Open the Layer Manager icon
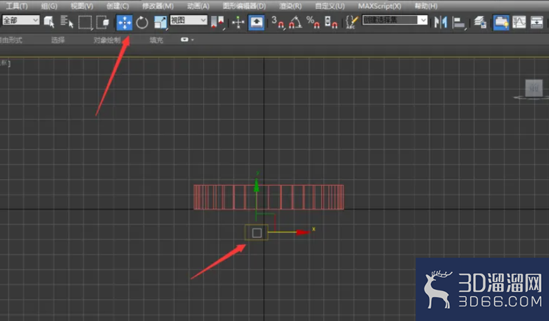This screenshot has height=321, width=549. point(480,23)
